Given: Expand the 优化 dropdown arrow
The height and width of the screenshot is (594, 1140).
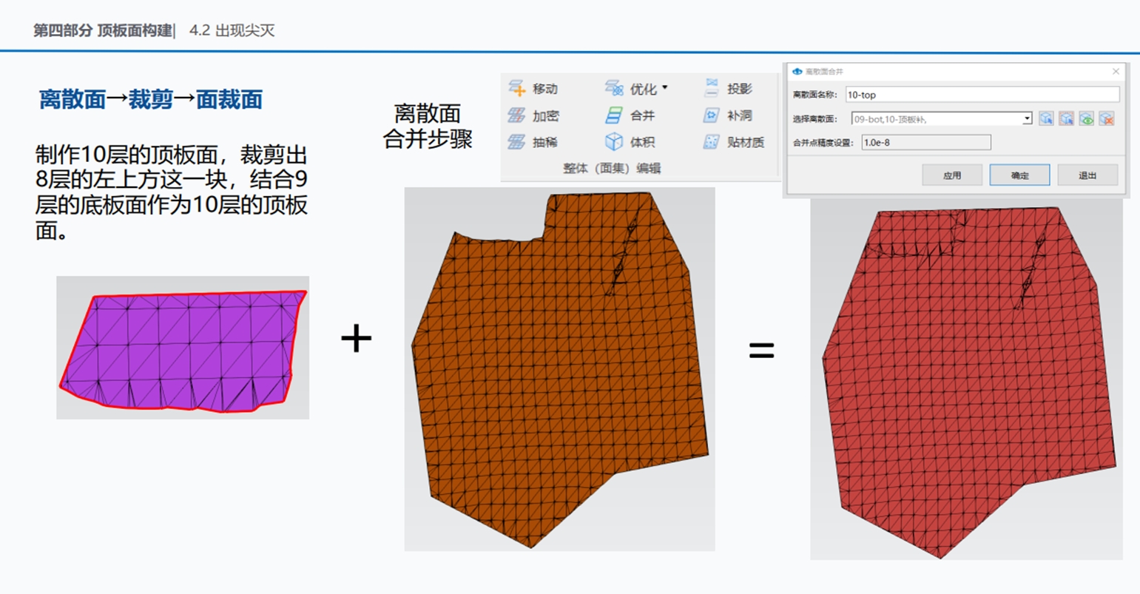Looking at the screenshot, I should pos(665,88).
